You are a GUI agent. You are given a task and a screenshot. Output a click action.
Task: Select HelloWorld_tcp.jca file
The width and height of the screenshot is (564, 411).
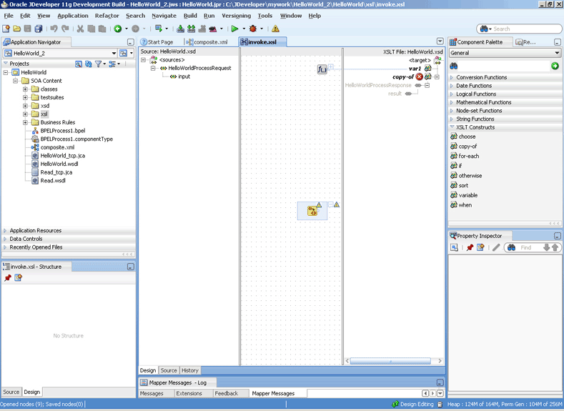tap(63, 155)
